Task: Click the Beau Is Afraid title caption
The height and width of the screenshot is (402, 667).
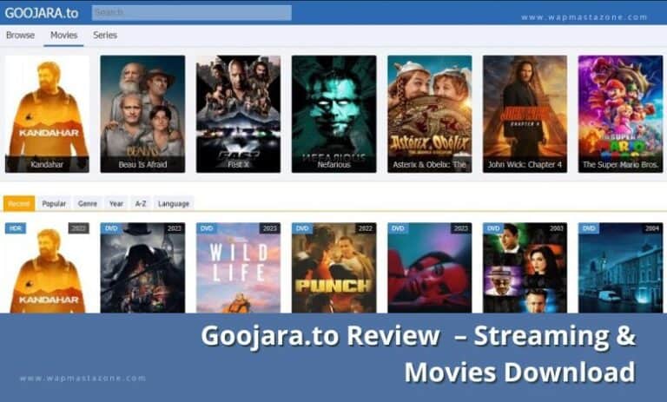Action: 142,164
